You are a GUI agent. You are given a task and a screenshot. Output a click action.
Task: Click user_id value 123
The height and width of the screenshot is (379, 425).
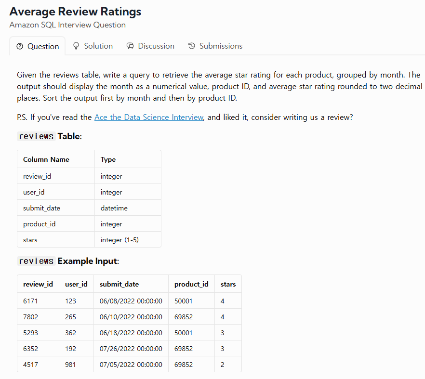70,301
